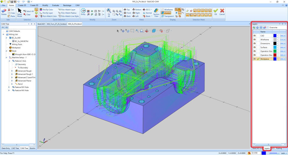Click Pick+Match Color button
Image resolution: width=288 pixels, height=155 pixels.
coord(48,16)
